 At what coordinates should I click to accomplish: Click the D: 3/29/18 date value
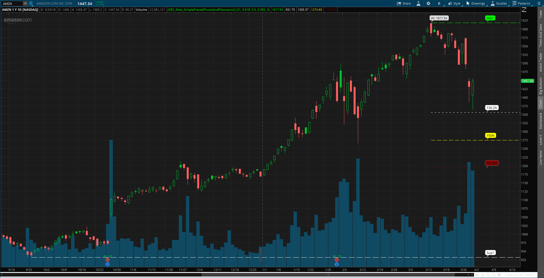[48, 10]
